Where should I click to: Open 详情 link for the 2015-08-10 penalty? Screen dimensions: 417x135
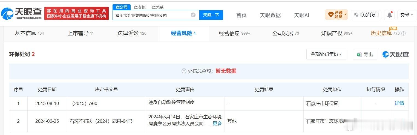[x=399, y=103]
